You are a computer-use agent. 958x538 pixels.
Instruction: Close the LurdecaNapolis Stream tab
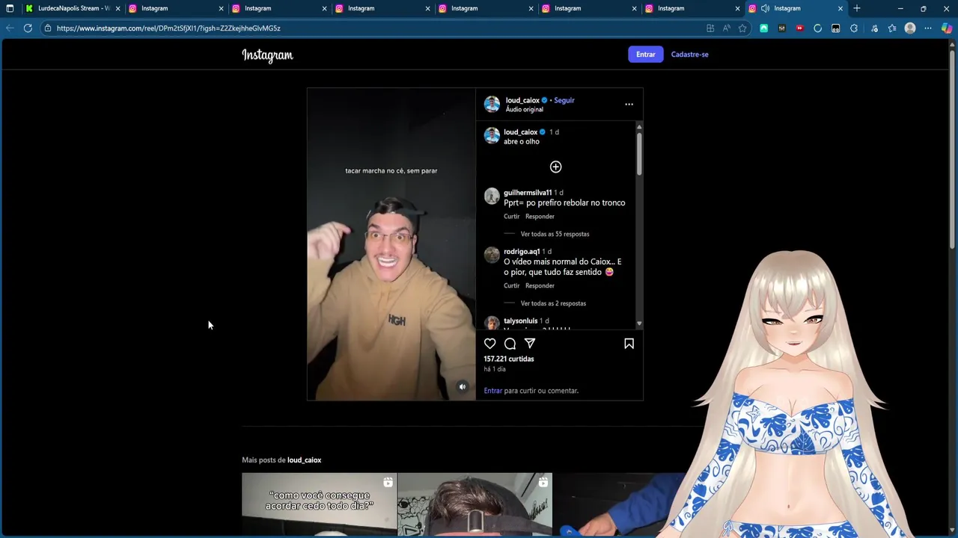[x=118, y=8]
